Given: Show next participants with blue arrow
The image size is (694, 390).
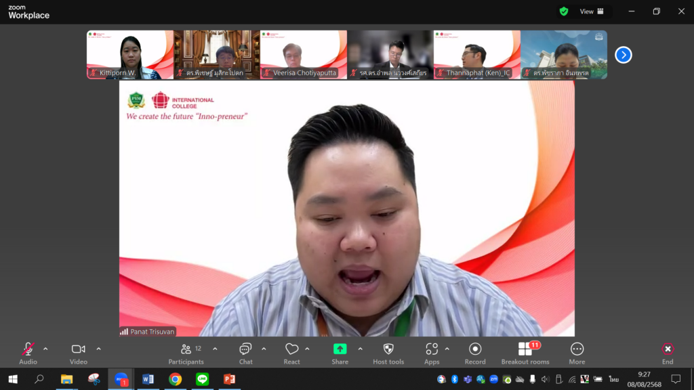Looking at the screenshot, I should pyautogui.click(x=624, y=55).
